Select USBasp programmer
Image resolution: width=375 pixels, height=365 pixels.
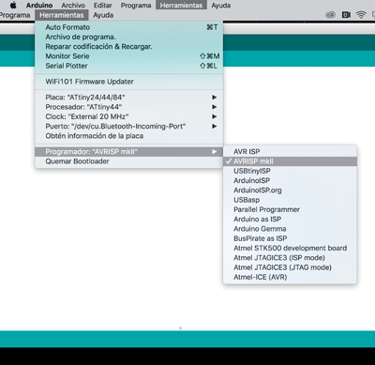tap(290, 200)
